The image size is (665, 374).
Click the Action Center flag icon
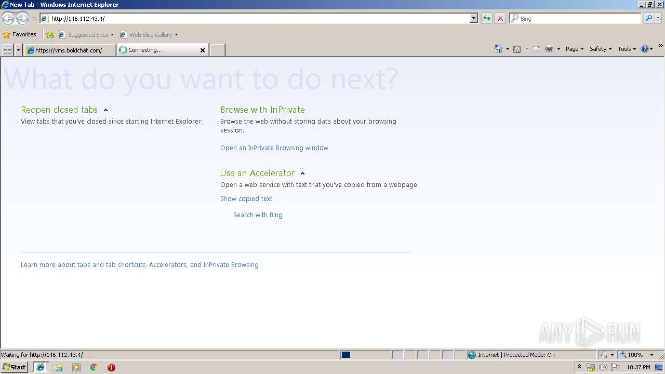[616, 367]
